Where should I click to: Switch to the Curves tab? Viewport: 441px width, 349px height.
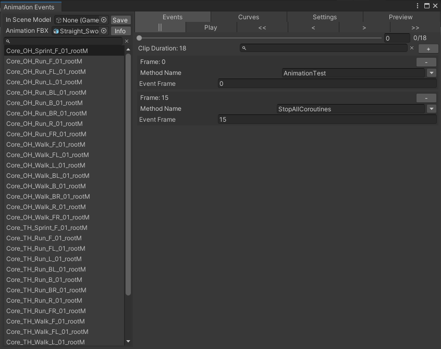[x=249, y=17]
